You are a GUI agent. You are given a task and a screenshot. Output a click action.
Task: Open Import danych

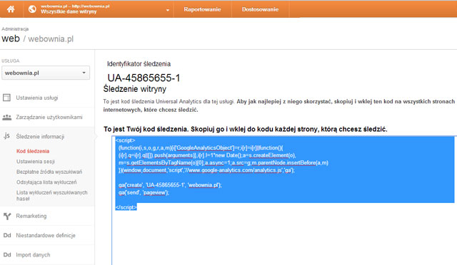[x=33, y=255]
